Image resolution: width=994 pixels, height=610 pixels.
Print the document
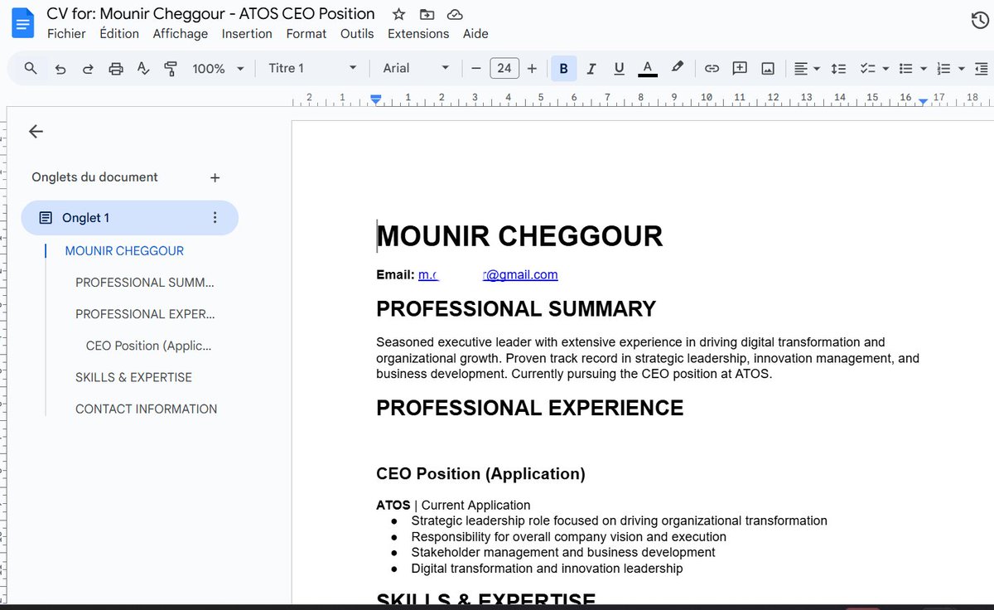point(116,69)
